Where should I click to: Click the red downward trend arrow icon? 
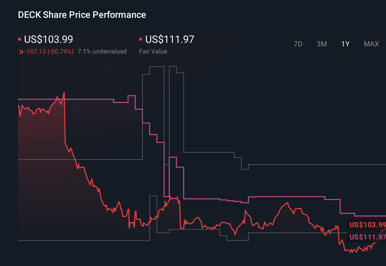click(x=21, y=51)
